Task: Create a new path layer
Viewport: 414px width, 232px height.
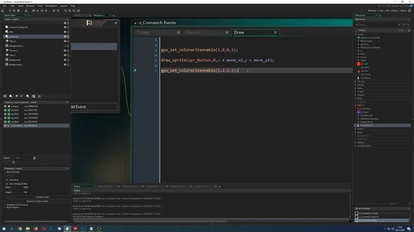Action: click(x=22, y=96)
